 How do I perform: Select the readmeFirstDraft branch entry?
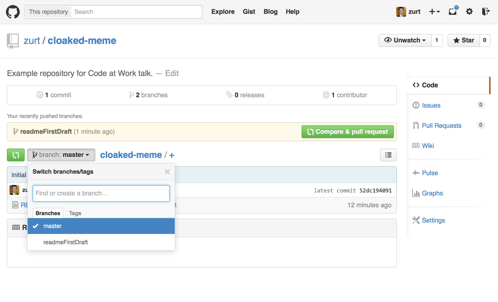click(101, 242)
